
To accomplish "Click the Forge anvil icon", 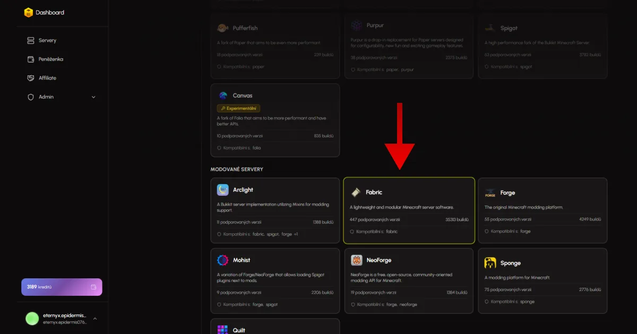I will (490, 193).
